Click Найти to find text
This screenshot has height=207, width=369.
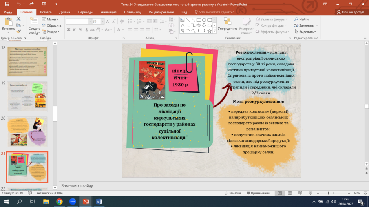tap(301, 19)
